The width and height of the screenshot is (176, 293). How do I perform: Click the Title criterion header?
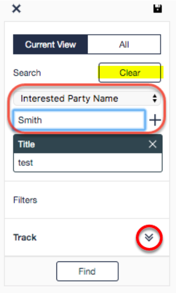point(88,144)
